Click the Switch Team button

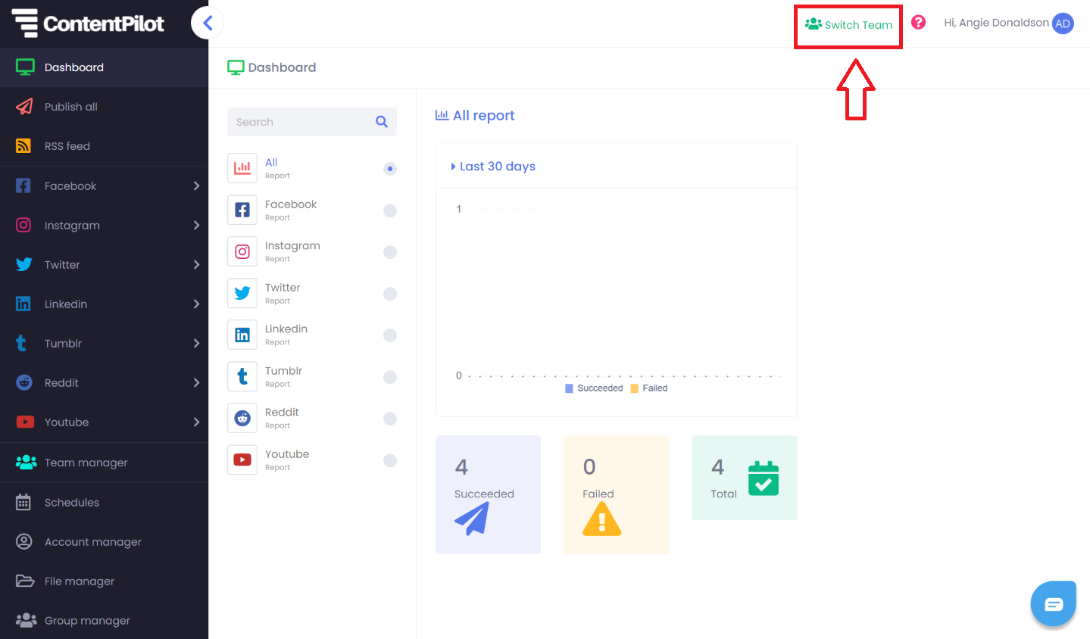point(848,25)
